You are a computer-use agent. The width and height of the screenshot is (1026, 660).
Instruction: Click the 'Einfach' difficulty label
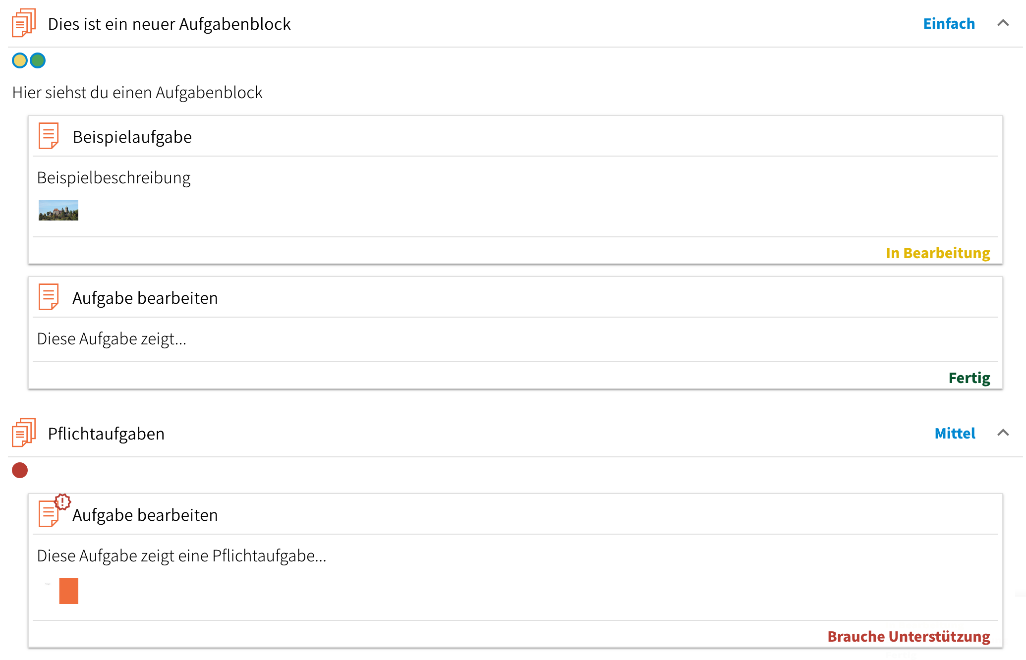tap(949, 24)
